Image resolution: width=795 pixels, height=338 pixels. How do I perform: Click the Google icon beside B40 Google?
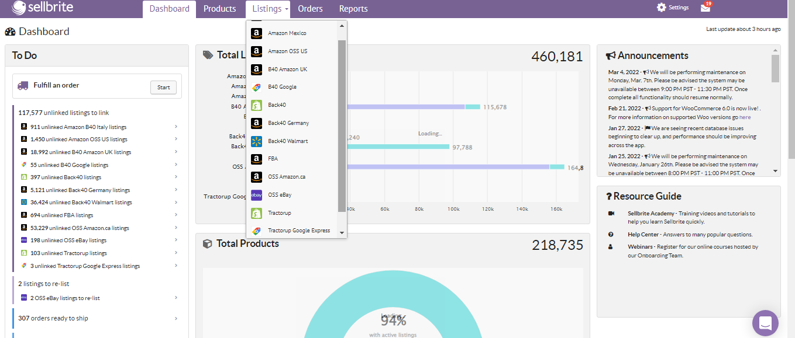click(x=256, y=87)
